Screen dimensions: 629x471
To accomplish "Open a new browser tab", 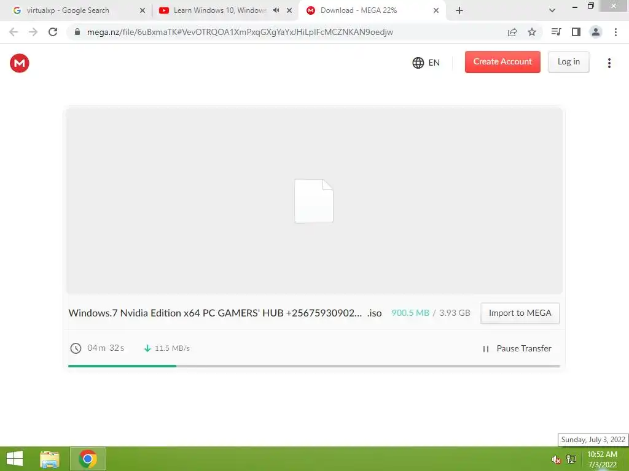I will pos(459,10).
